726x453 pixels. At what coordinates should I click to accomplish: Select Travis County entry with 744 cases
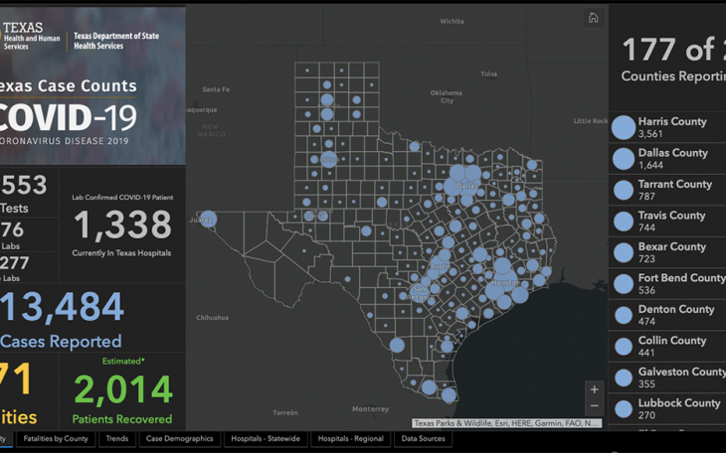tap(671, 222)
